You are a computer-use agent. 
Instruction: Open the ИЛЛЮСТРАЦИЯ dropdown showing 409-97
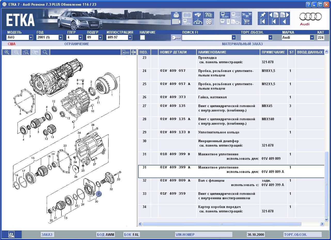(130, 37)
